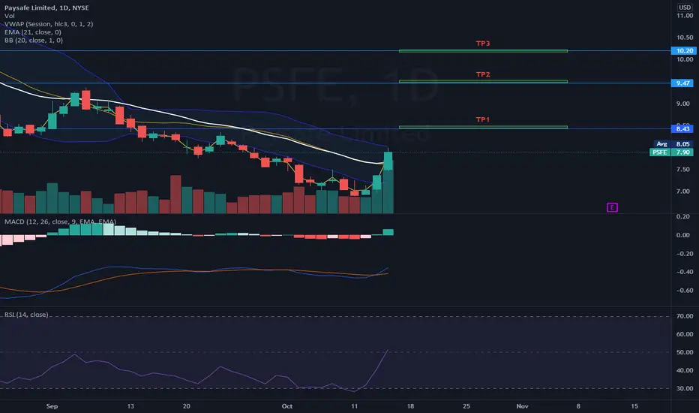Click the 'RSI (14, close)' legend
699x413 pixels.
[26, 315]
